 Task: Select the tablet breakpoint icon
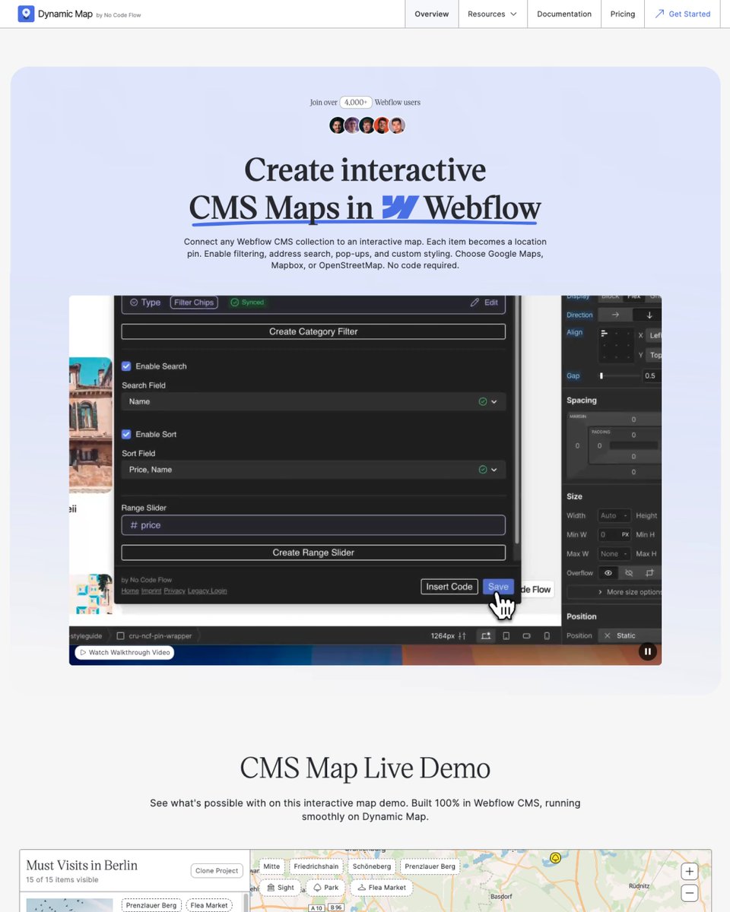coord(506,635)
